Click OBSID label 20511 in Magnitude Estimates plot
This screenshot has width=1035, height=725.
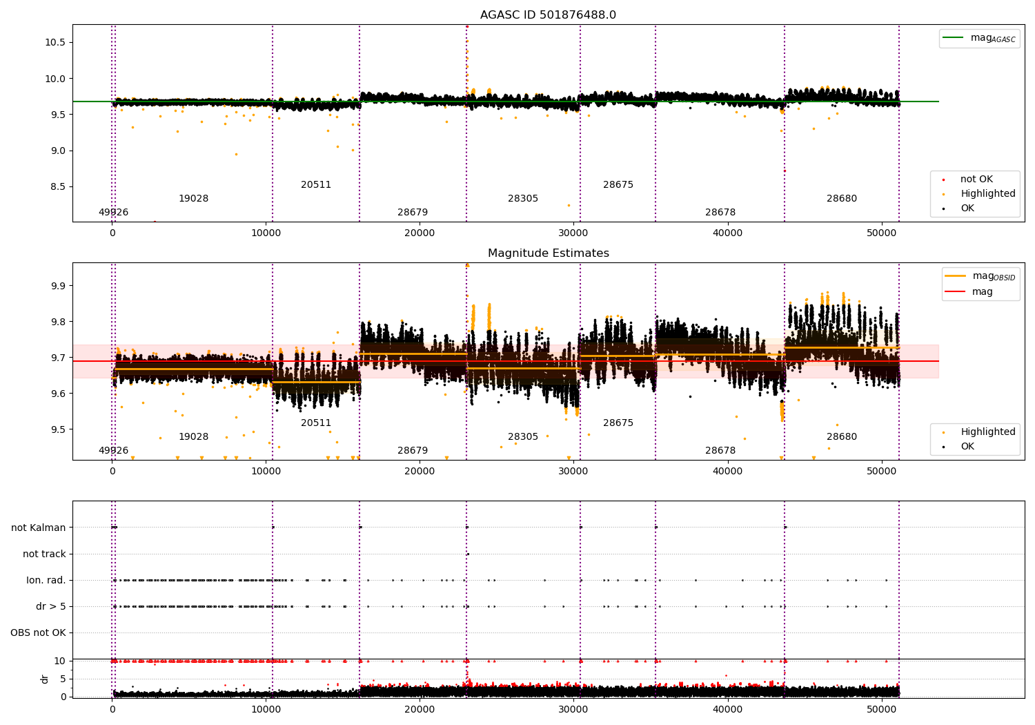coord(316,423)
